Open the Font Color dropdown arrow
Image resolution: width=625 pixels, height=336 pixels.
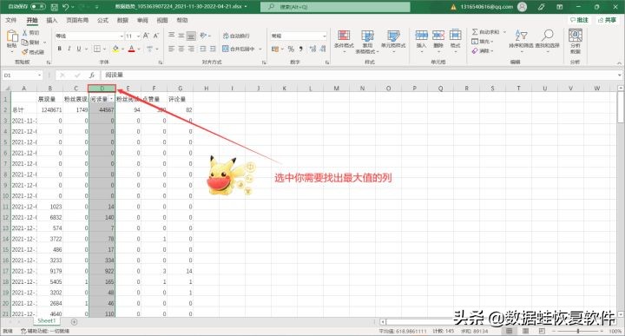coord(138,49)
